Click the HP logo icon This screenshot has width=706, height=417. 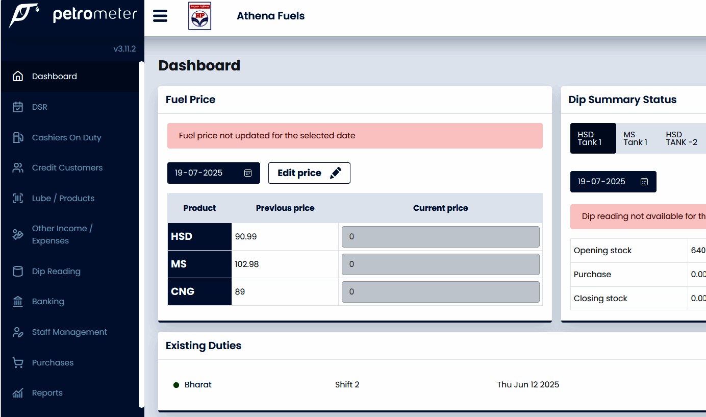[199, 16]
